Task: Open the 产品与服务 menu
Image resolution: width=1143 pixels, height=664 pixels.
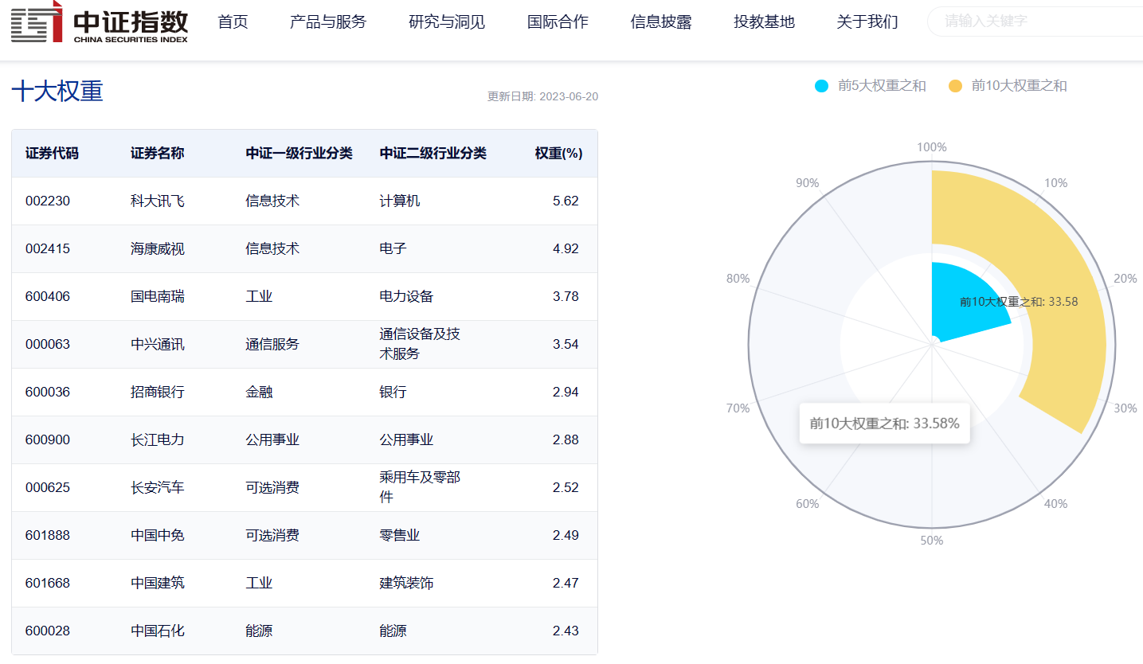Action: (328, 22)
